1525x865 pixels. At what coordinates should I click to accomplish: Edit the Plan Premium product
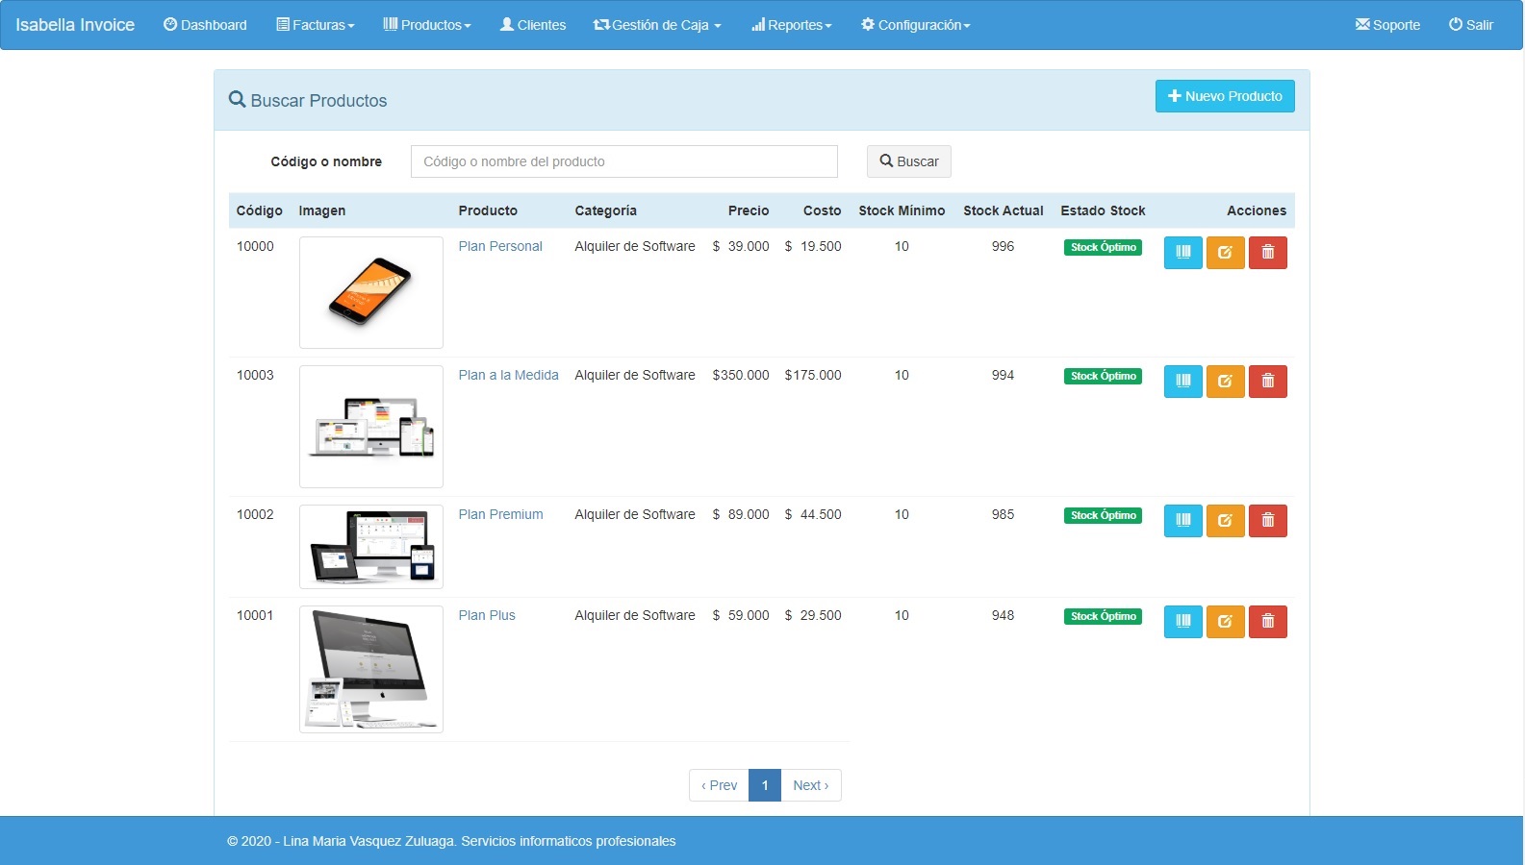click(1225, 521)
